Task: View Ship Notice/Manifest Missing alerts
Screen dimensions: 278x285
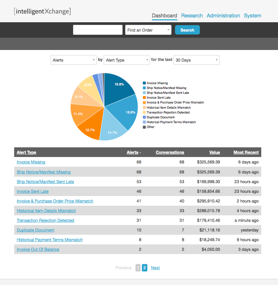Action: tap(43, 172)
